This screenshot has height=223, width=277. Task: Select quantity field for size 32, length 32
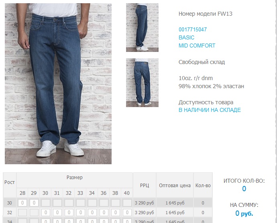click(x=69, y=213)
